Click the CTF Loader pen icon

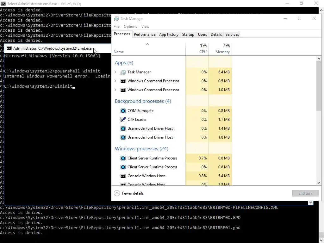click(x=123, y=120)
